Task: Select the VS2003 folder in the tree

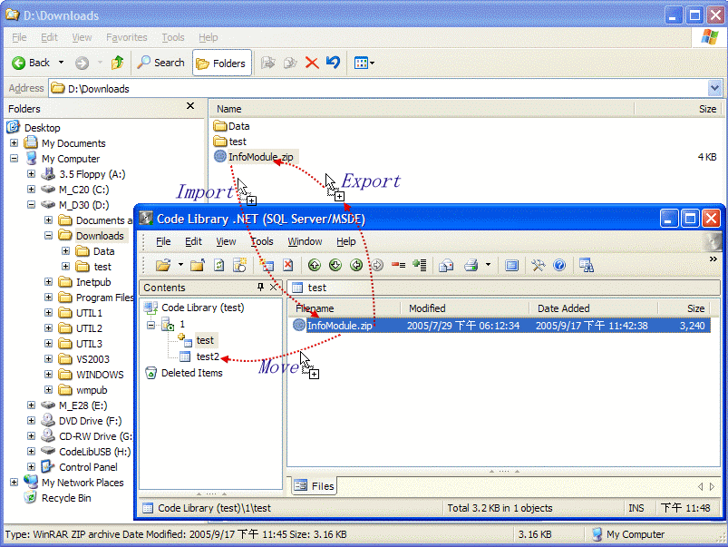Action: point(92,359)
